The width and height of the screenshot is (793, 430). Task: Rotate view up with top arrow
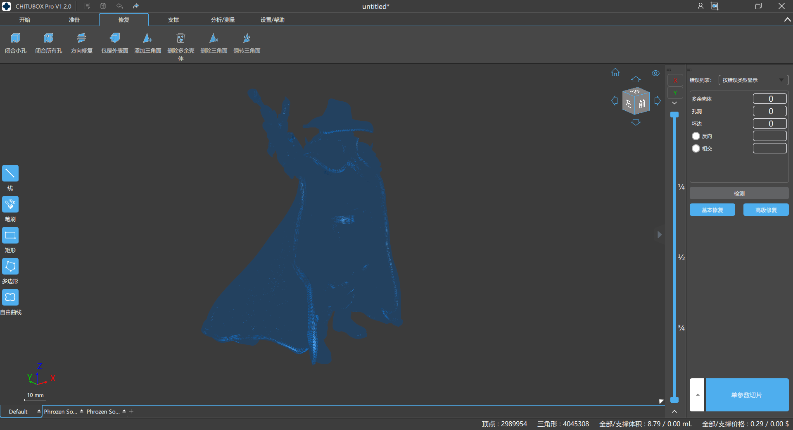(x=636, y=79)
